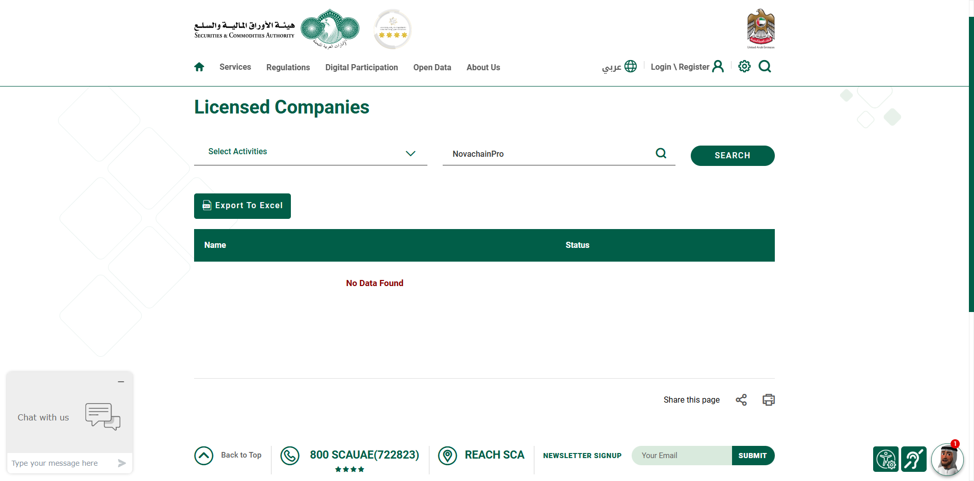
Task: Print the page using printer icon
Action: click(x=768, y=400)
